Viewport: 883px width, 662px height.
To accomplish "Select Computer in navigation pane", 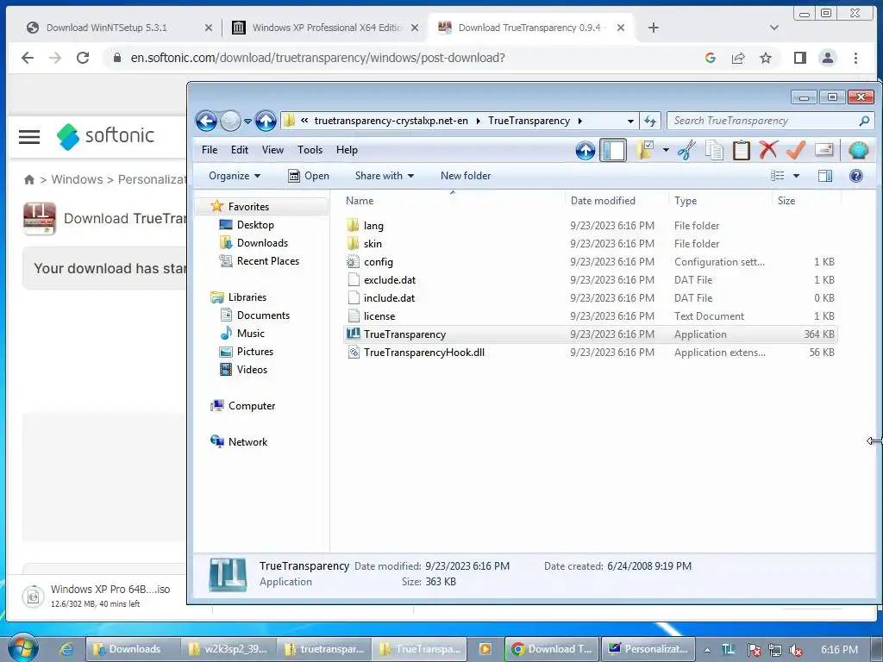I will click(x=252, y=406).
